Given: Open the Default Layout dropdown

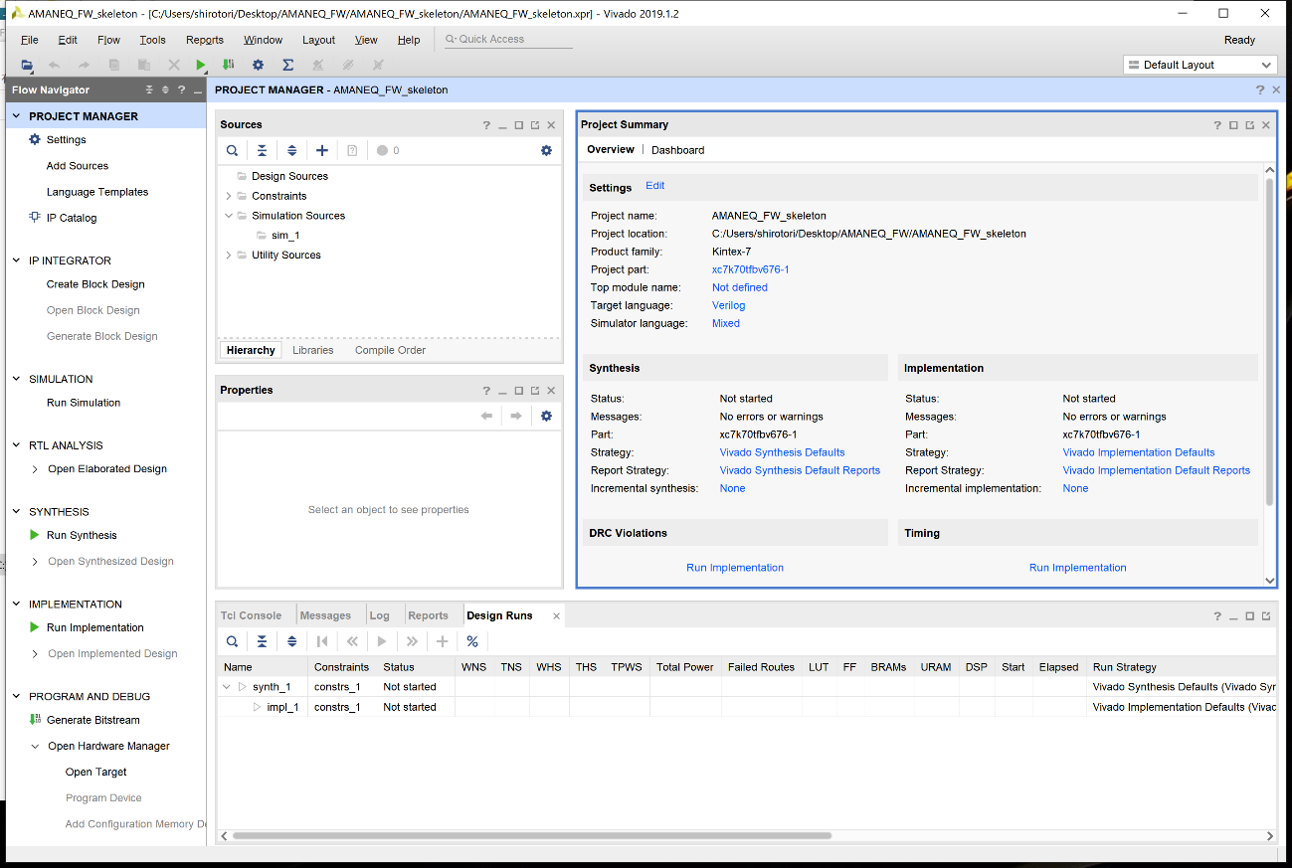Looking at the screenshot, I should [1200, 65].
